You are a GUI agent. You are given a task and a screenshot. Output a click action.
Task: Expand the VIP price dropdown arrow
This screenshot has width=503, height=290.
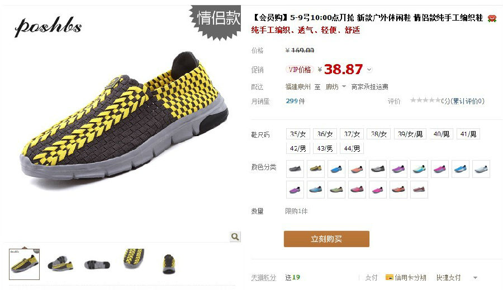(x=369, y=70)
